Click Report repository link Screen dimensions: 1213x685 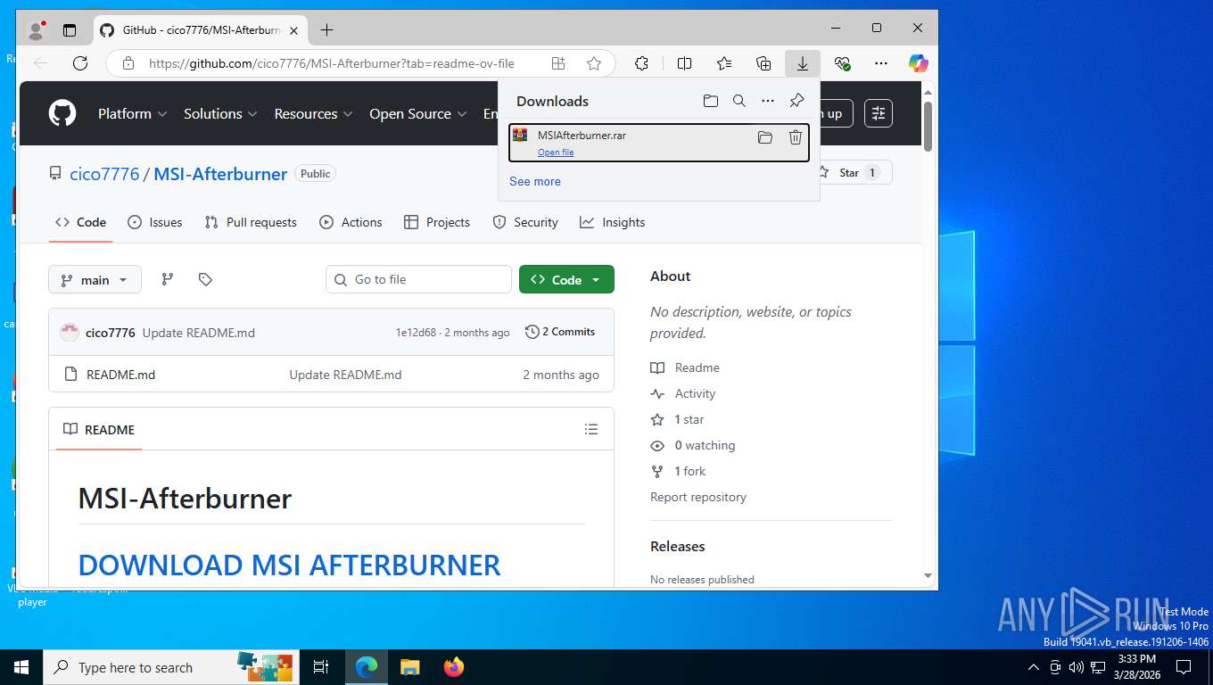coord(698,497)
